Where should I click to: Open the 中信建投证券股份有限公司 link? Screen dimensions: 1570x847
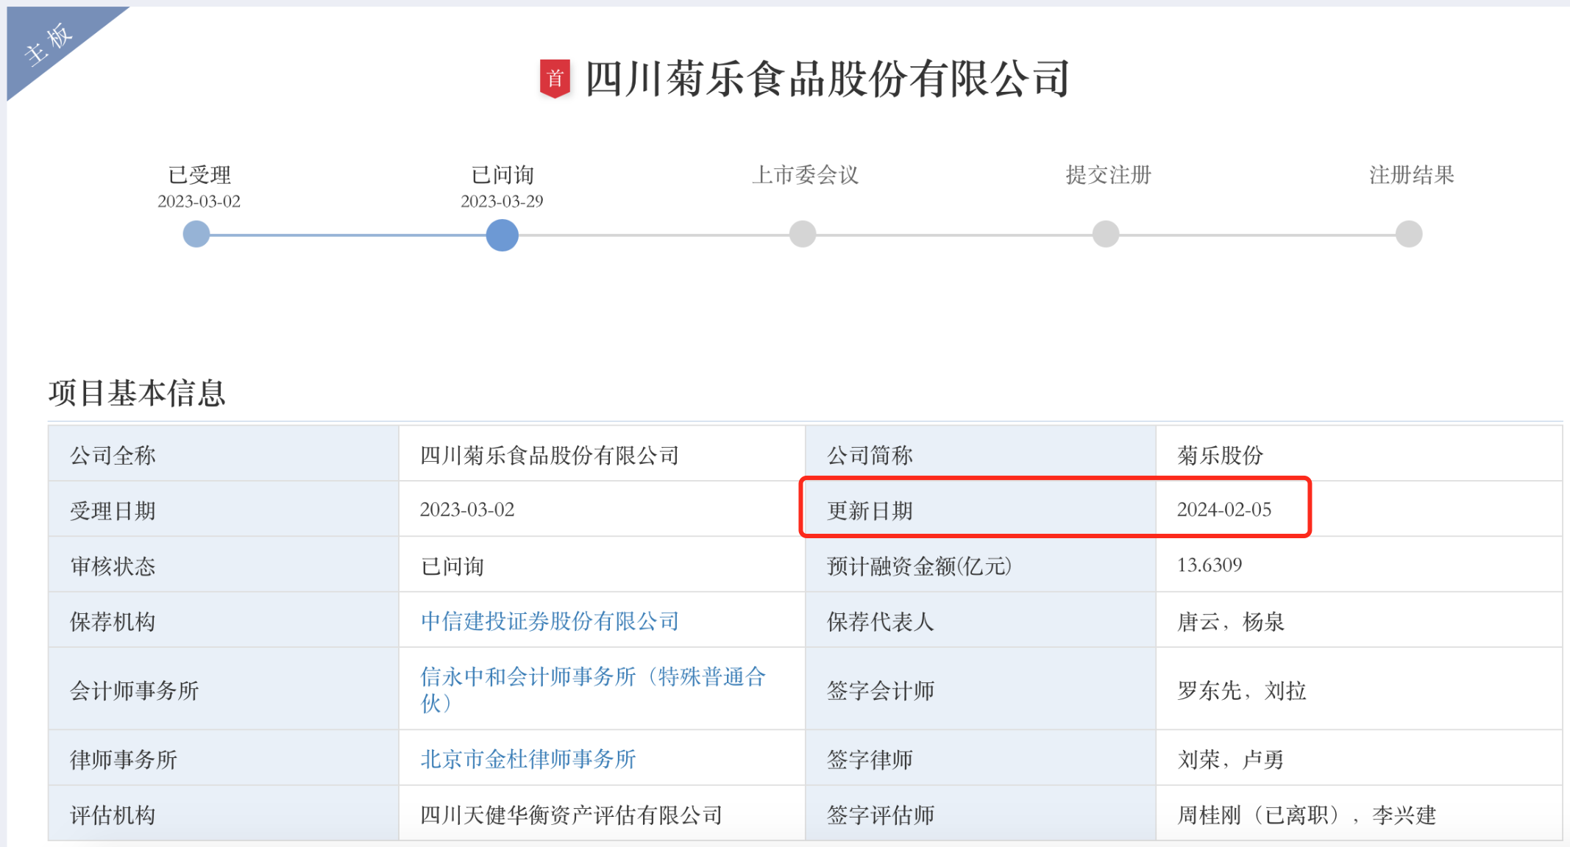(x=550, y=621)
